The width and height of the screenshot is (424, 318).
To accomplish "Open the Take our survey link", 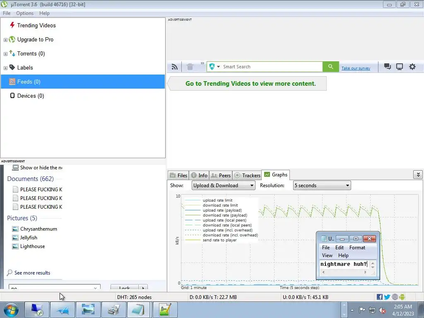I will pyautogui.click(x=356, y=68).
